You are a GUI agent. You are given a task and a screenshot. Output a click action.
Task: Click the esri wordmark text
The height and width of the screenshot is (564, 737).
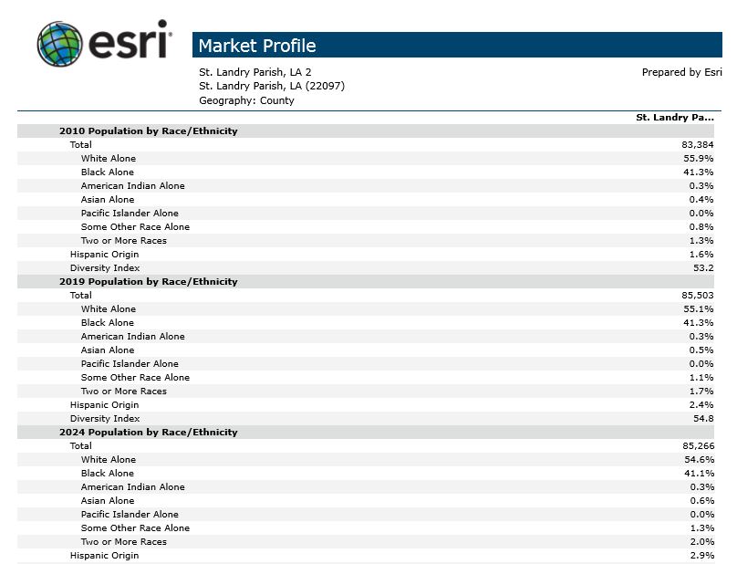(x=130, y=40)
